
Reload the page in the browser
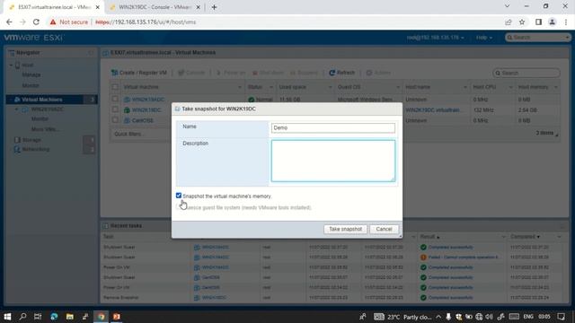(36, 22)
